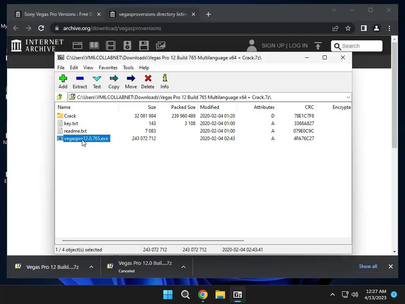
Task: Close the downloads bar
Action: coord(390,266)
